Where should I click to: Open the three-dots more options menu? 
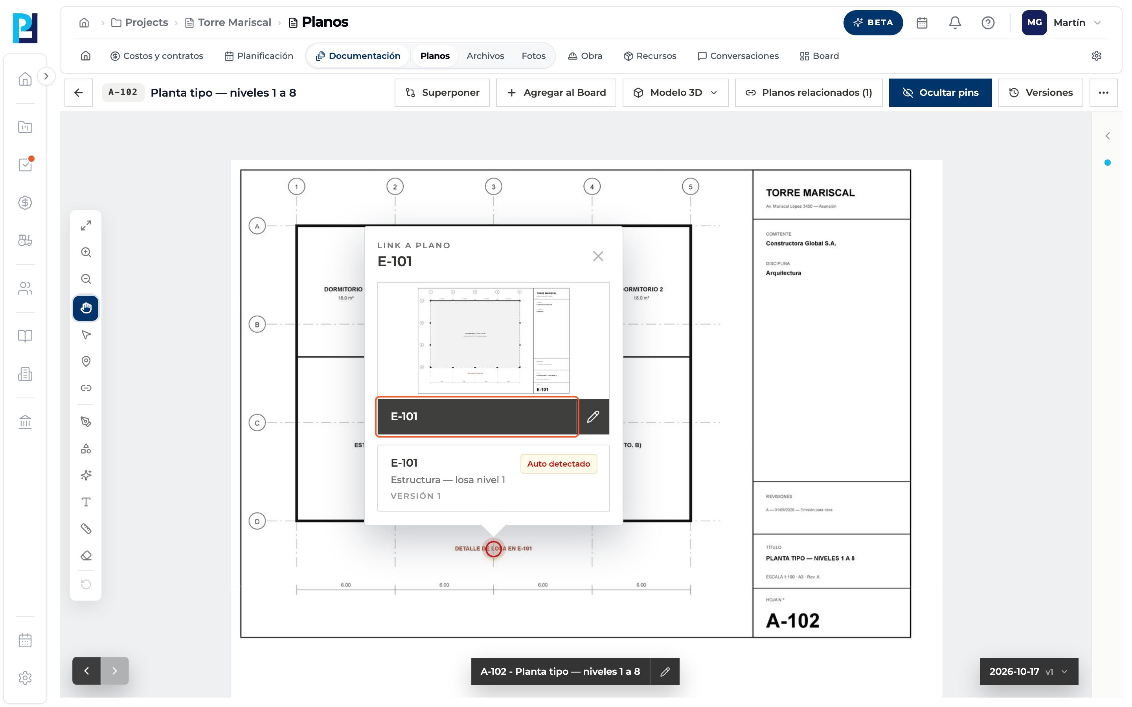tap(1103, 93)
